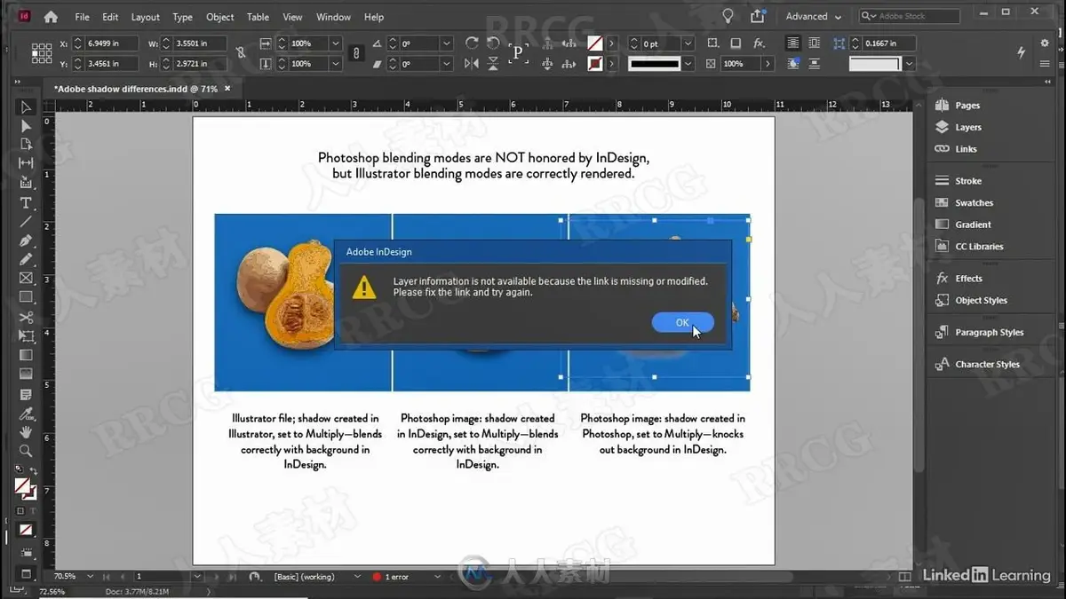
Task: Select the Rectangle tool
Action: coord(26,297)
